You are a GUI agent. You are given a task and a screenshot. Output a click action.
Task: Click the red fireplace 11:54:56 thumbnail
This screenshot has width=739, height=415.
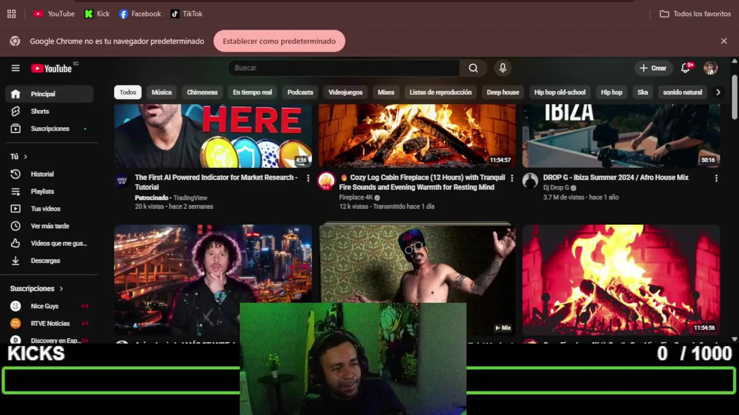click(x=621, y=280)
